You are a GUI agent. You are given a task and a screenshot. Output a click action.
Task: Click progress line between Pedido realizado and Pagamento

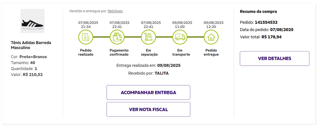point(101,37)
